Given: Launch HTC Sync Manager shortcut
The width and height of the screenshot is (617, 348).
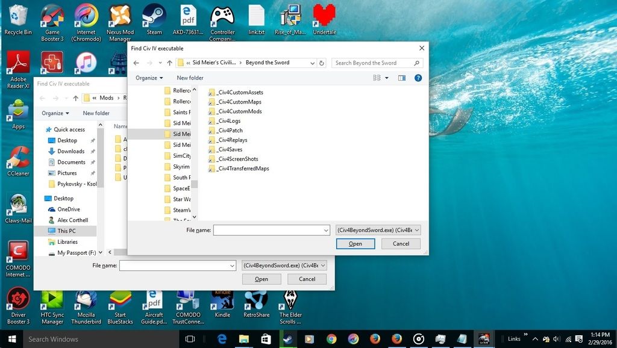Looking at the screenshot, I should tap(52, 308).
